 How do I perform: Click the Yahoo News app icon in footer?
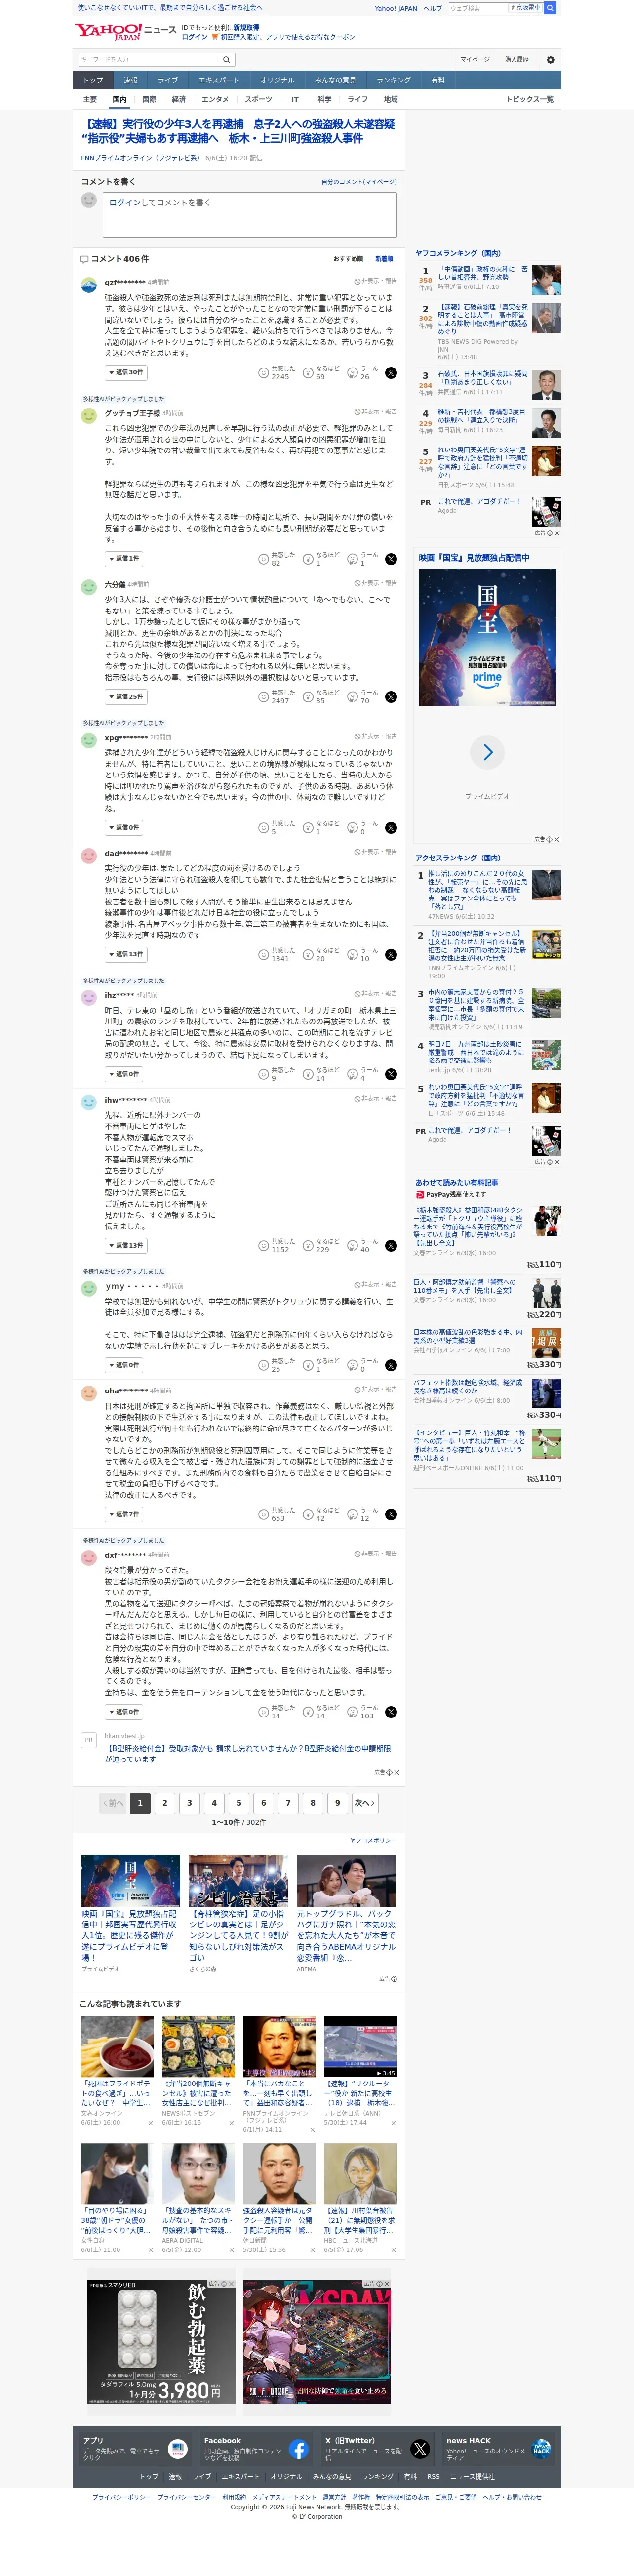tap(177, 2449)
